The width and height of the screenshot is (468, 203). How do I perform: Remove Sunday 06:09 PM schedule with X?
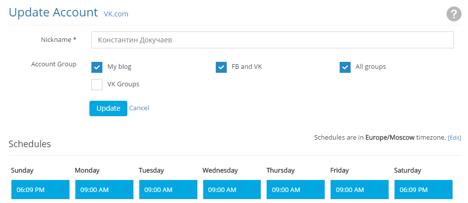coord(61,190)
